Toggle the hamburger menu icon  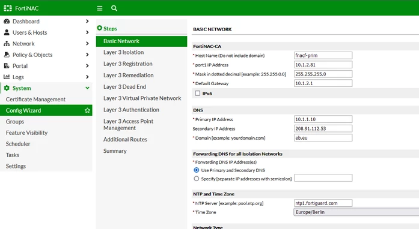coord(100,8)
